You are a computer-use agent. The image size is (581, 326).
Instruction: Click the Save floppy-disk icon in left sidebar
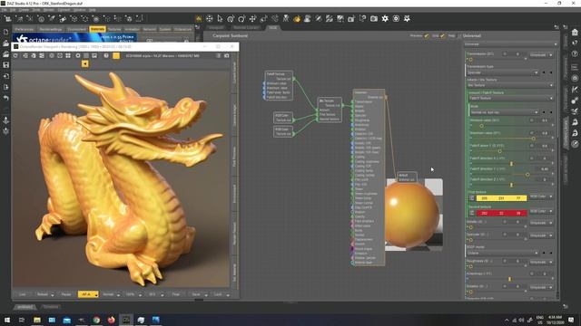(x=6, y=65)
